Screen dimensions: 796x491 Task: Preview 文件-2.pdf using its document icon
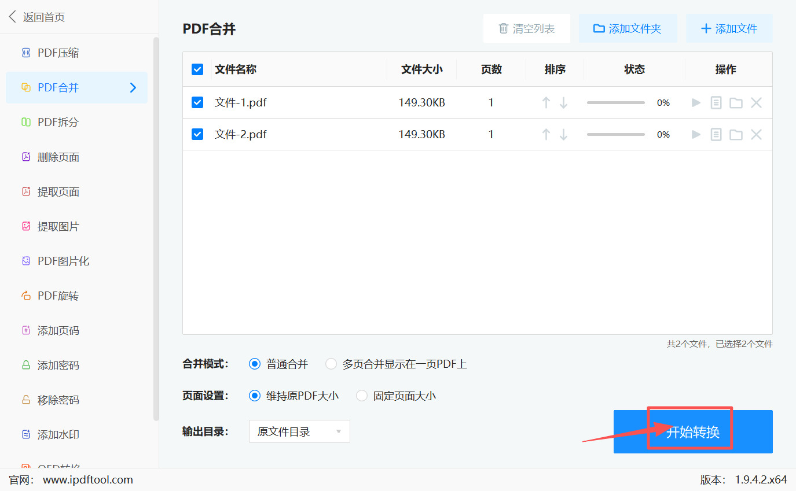click(716, 134)
